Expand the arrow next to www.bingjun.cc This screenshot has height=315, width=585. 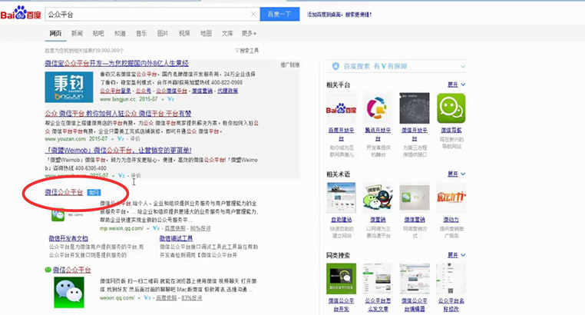pos(162,100)
